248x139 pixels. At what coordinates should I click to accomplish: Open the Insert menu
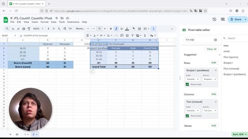(x=34, y=22)
